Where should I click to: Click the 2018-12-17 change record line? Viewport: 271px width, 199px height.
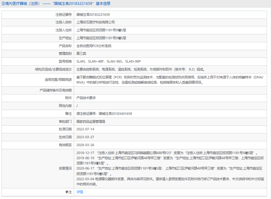point(167,153)
